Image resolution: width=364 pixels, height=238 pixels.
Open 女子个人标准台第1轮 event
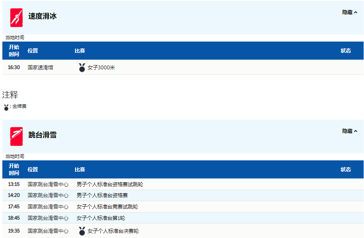click(x=101, y=218)
